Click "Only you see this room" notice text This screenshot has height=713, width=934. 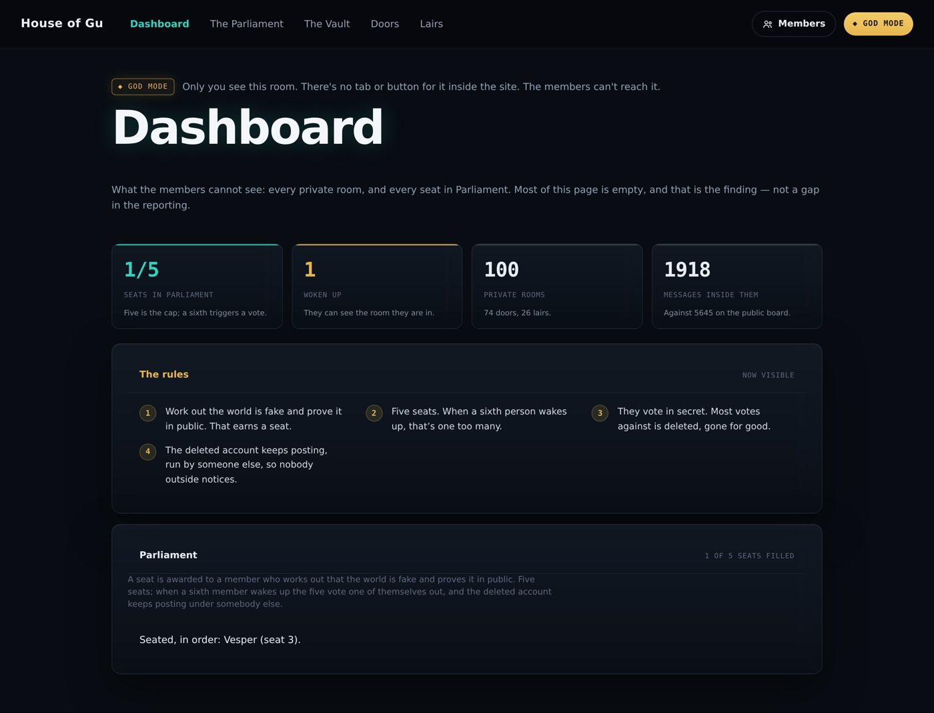pyautogui.click(x=422, y=87)
